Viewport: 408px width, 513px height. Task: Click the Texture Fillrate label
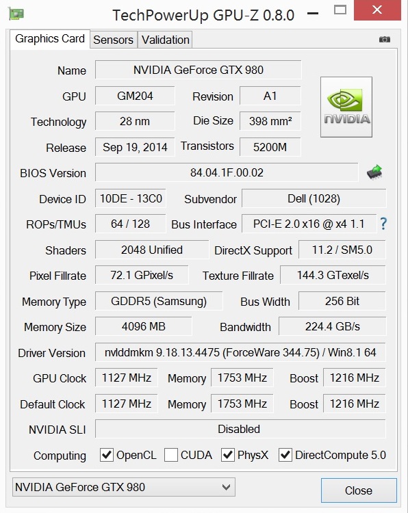click(x=238, y=276)
